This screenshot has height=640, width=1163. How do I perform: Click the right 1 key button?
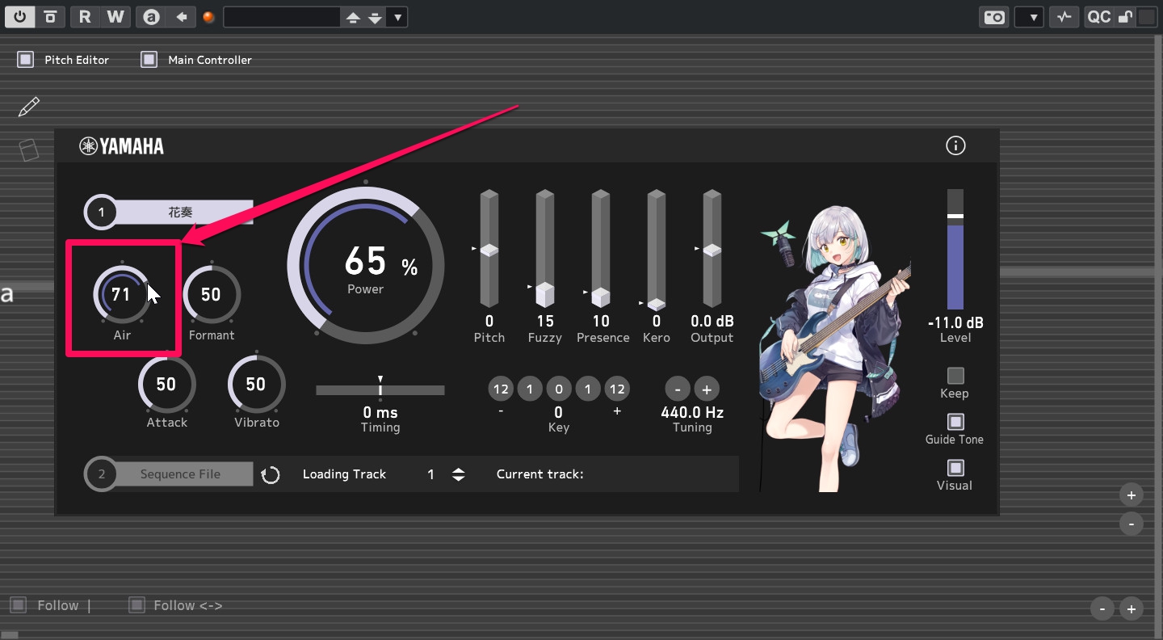tap(588, 389)
